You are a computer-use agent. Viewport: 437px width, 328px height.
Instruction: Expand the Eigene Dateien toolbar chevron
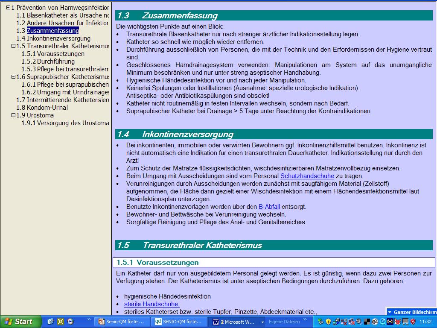click(x=305, y=319)
